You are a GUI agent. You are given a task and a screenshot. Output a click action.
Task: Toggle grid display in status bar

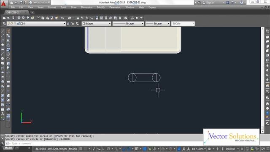tap(81, 149)
